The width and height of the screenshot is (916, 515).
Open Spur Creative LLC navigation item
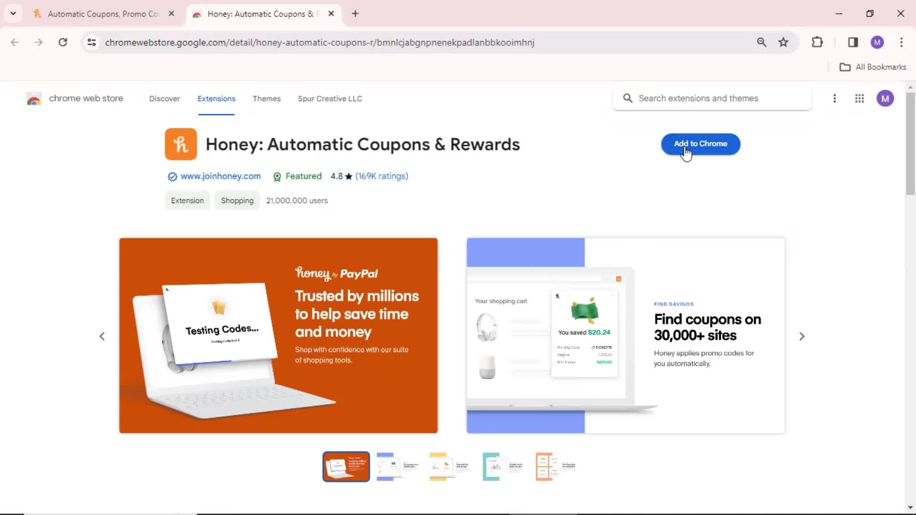point(330,99)
